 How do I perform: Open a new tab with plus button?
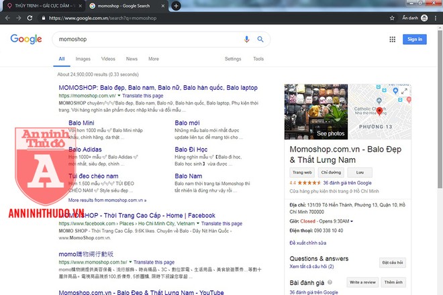pos(176,5)
